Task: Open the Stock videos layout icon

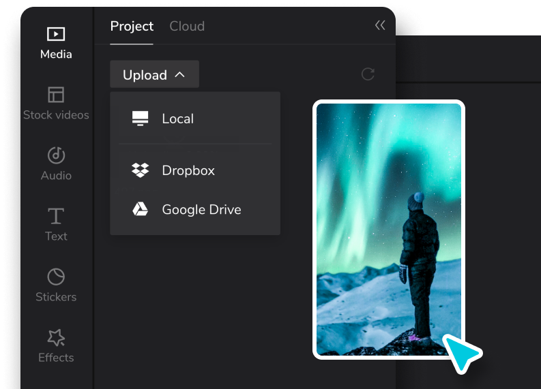Action: [x=56, y=95]
